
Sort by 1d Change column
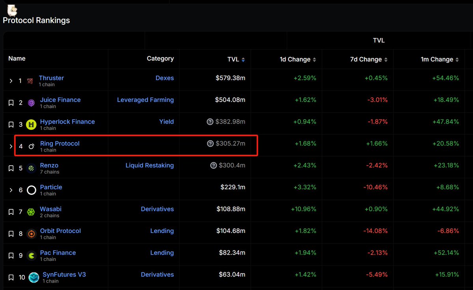[x=298, y=59]
